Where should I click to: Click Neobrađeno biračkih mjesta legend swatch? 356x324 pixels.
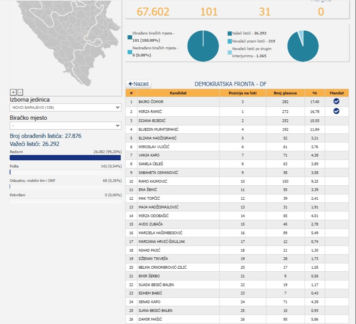130,52
